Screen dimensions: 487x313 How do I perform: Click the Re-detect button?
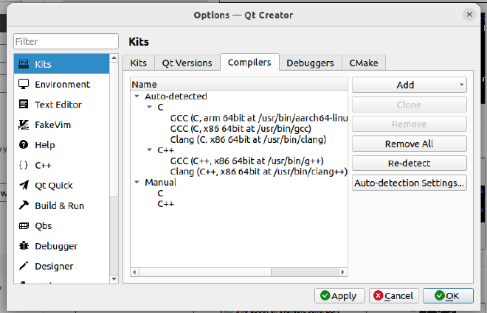[409, 163]
